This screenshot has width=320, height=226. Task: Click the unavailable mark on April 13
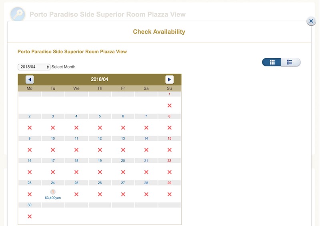[x=123, y=150]
